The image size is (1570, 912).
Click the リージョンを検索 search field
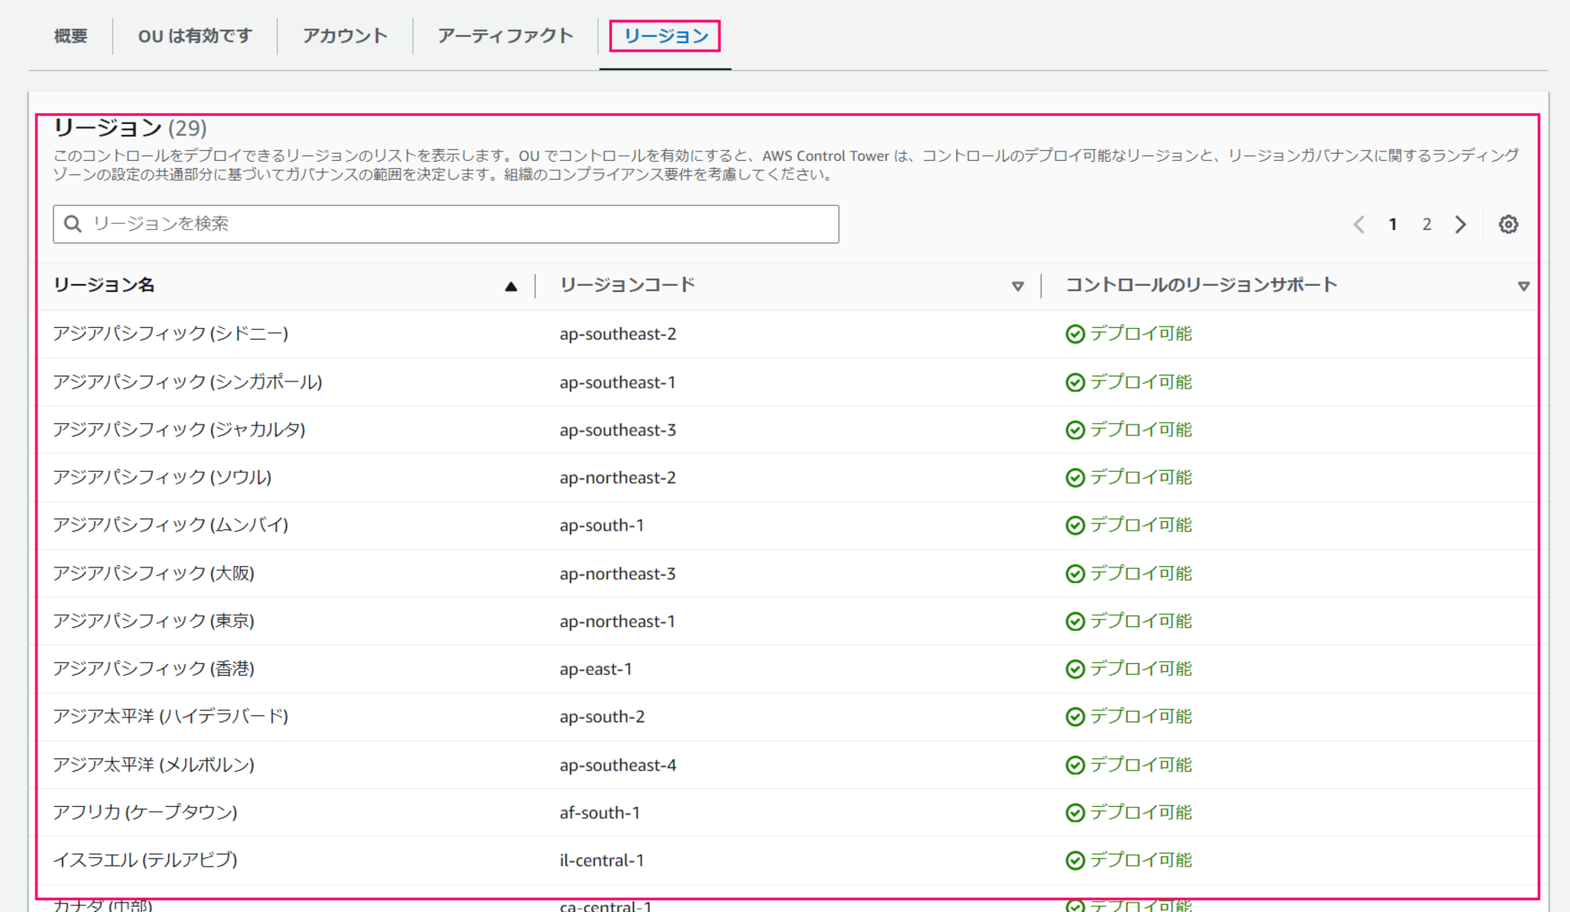click(x=446, y=224)
